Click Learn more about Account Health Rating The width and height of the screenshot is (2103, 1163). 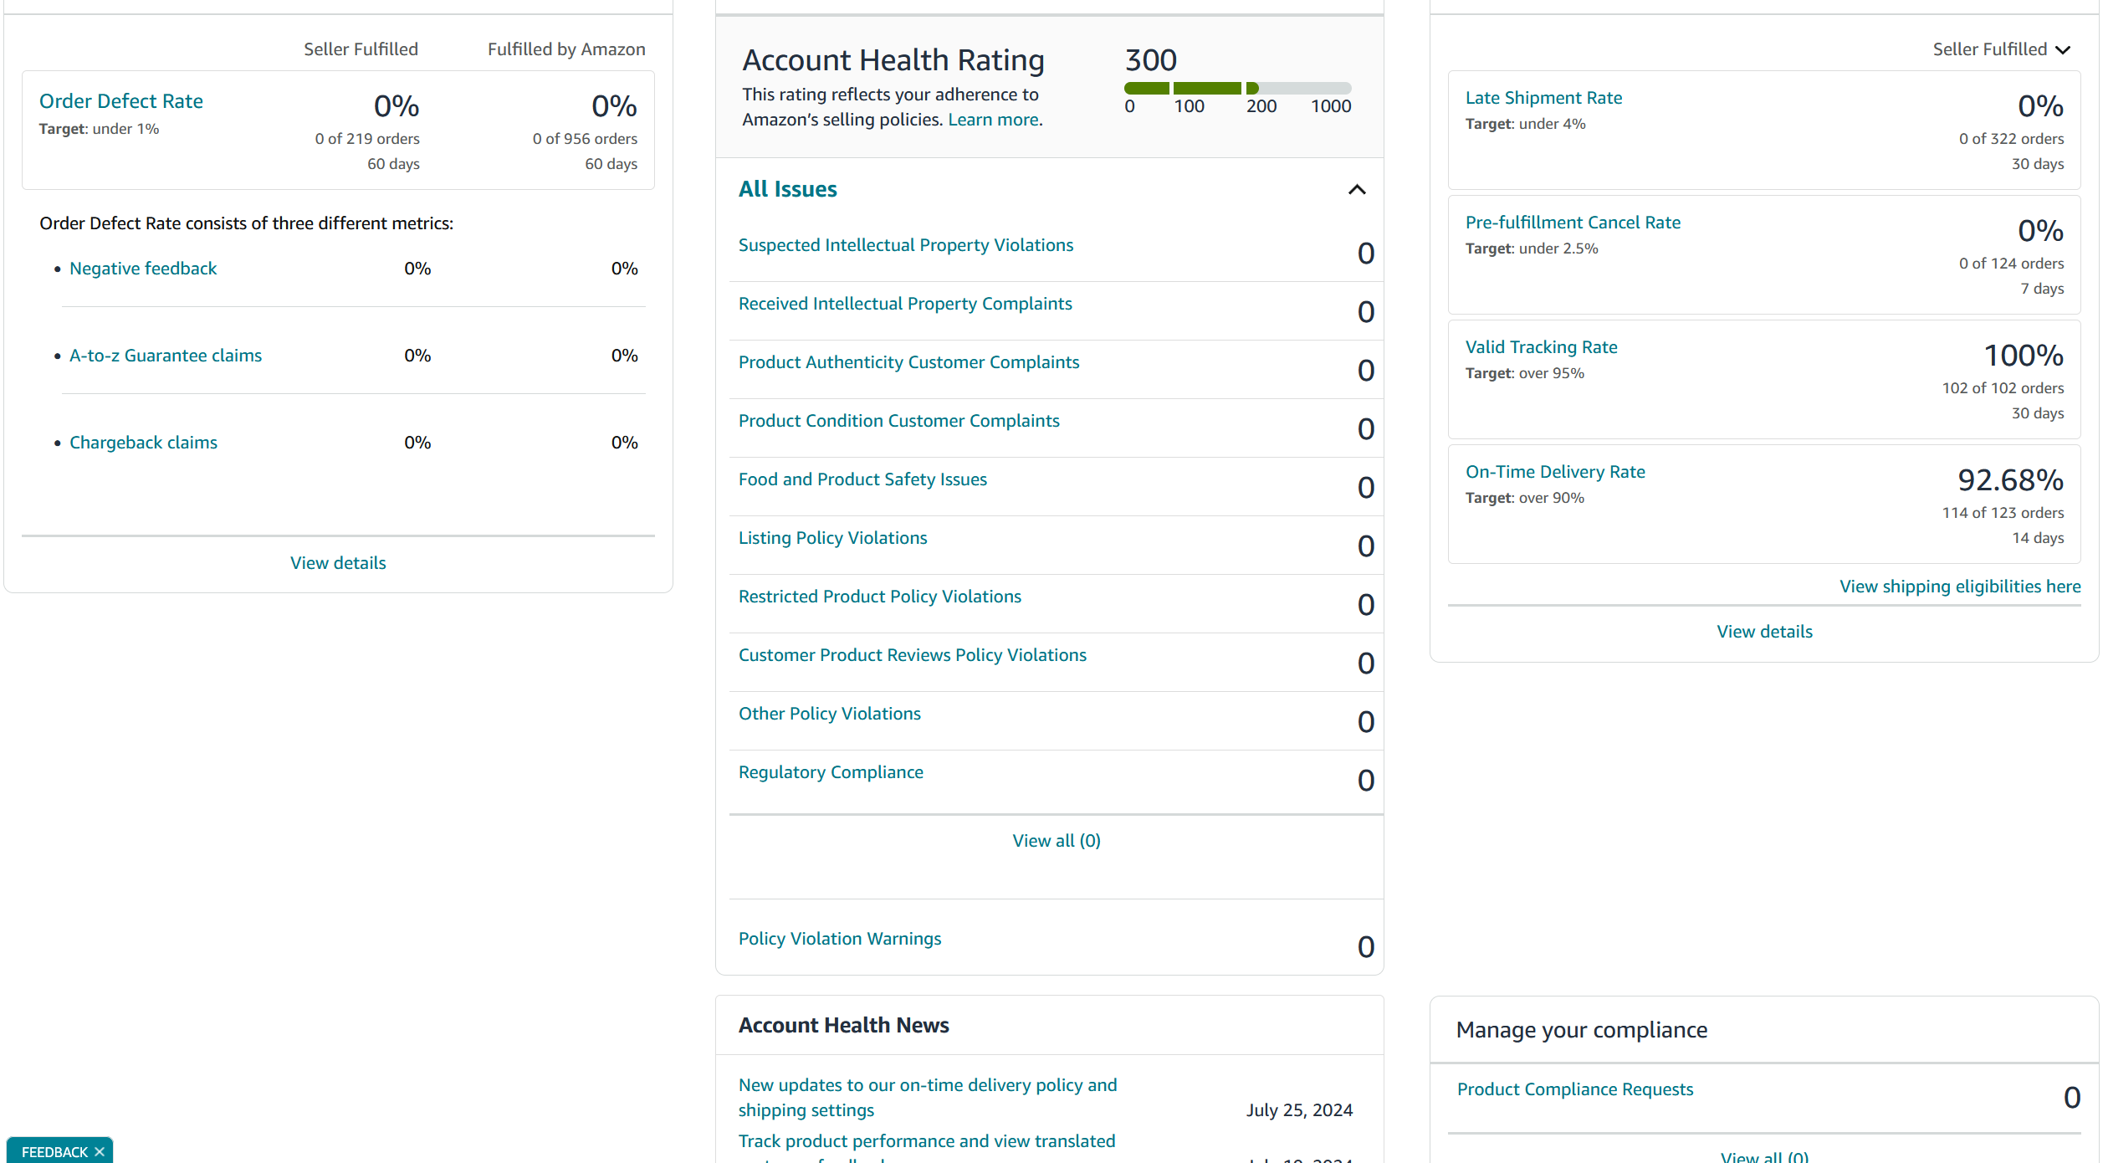(x=994, y=120)
